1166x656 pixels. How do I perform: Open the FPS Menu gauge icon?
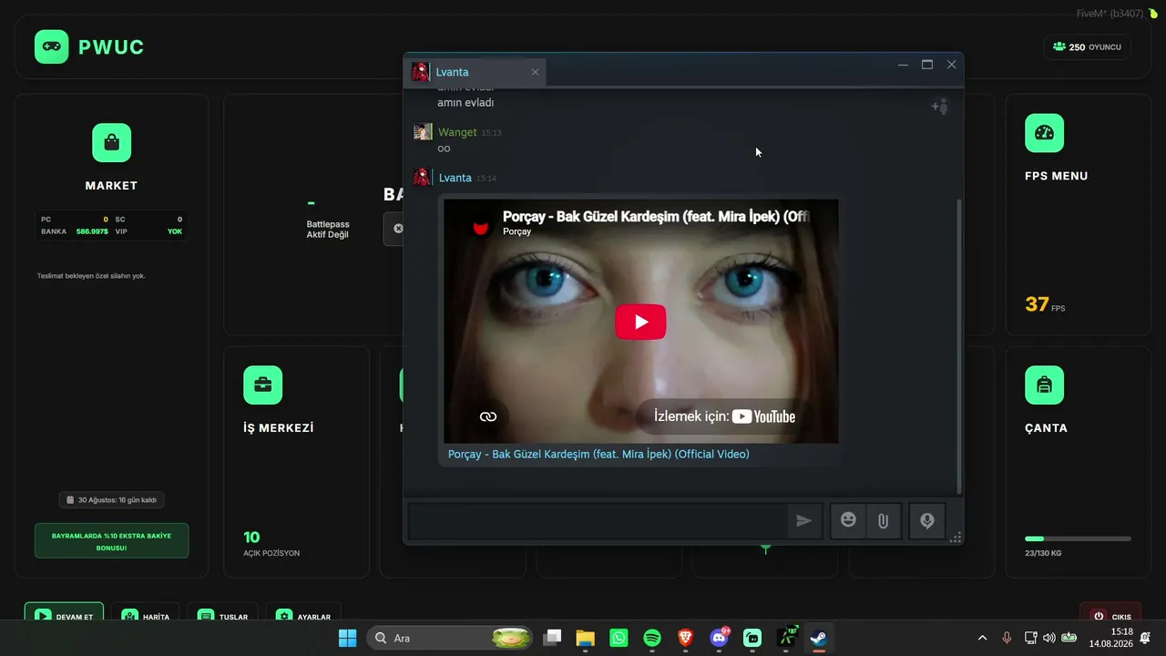(x=1044, y=133)
